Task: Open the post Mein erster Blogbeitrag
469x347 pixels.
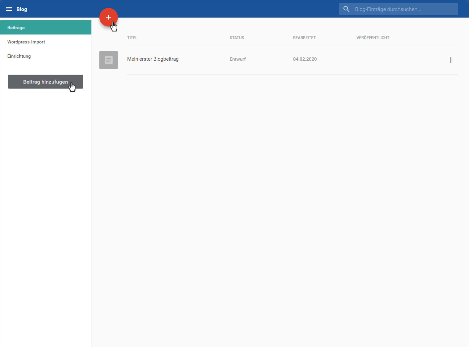Action: click(153, 59)
